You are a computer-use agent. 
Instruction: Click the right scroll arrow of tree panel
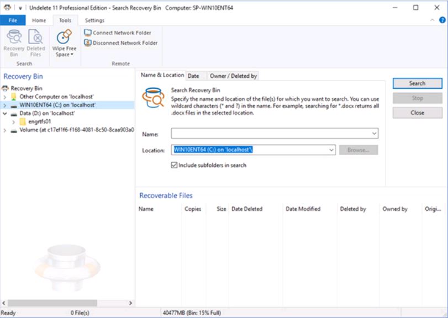tap(130, 303)
